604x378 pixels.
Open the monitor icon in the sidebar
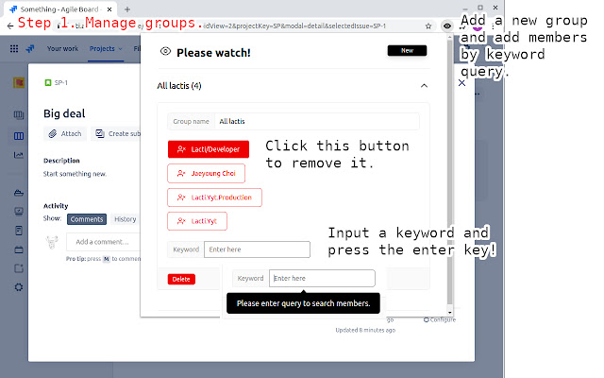coord(19,212)
